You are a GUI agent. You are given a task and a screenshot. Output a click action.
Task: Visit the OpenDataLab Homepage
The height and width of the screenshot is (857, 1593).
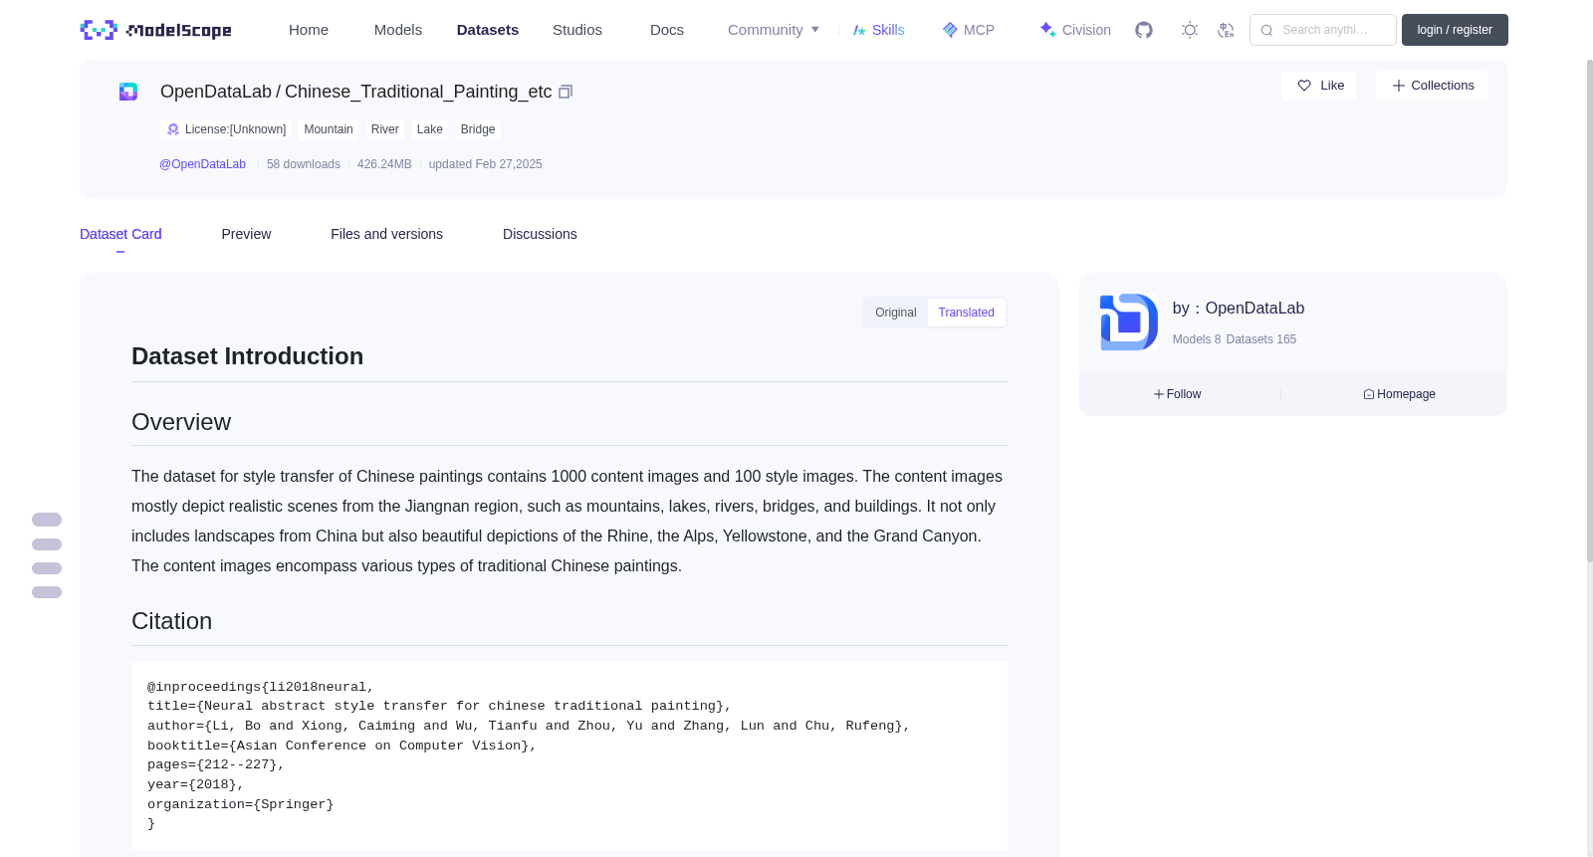tap(1399, 394)
